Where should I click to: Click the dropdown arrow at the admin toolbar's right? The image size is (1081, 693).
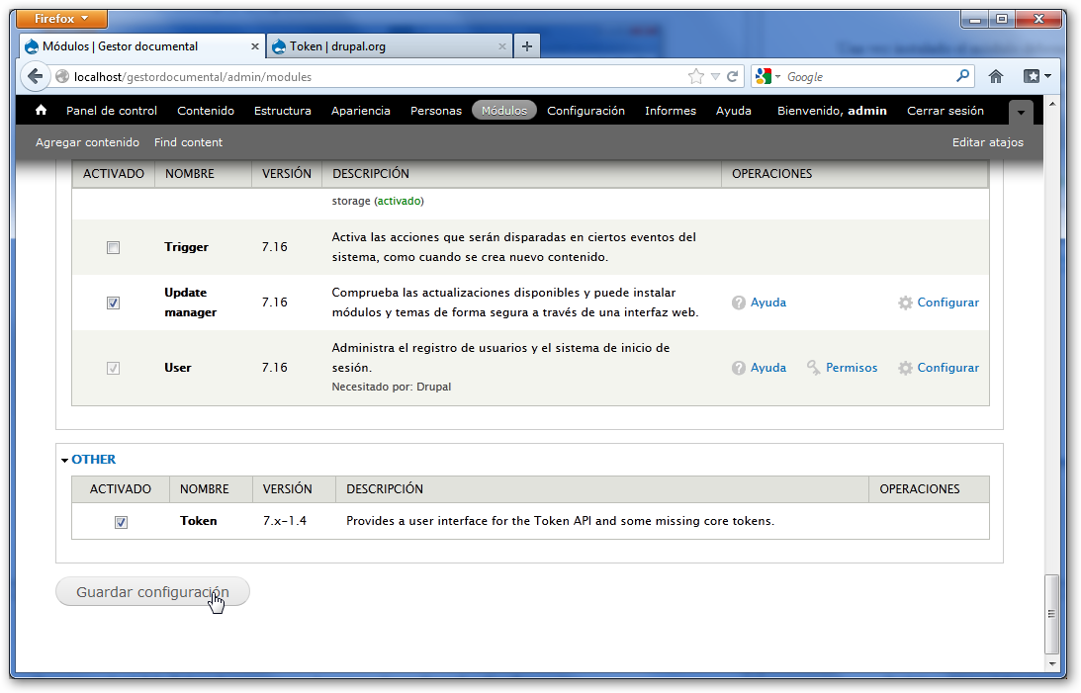click(x=1020, y=112)
